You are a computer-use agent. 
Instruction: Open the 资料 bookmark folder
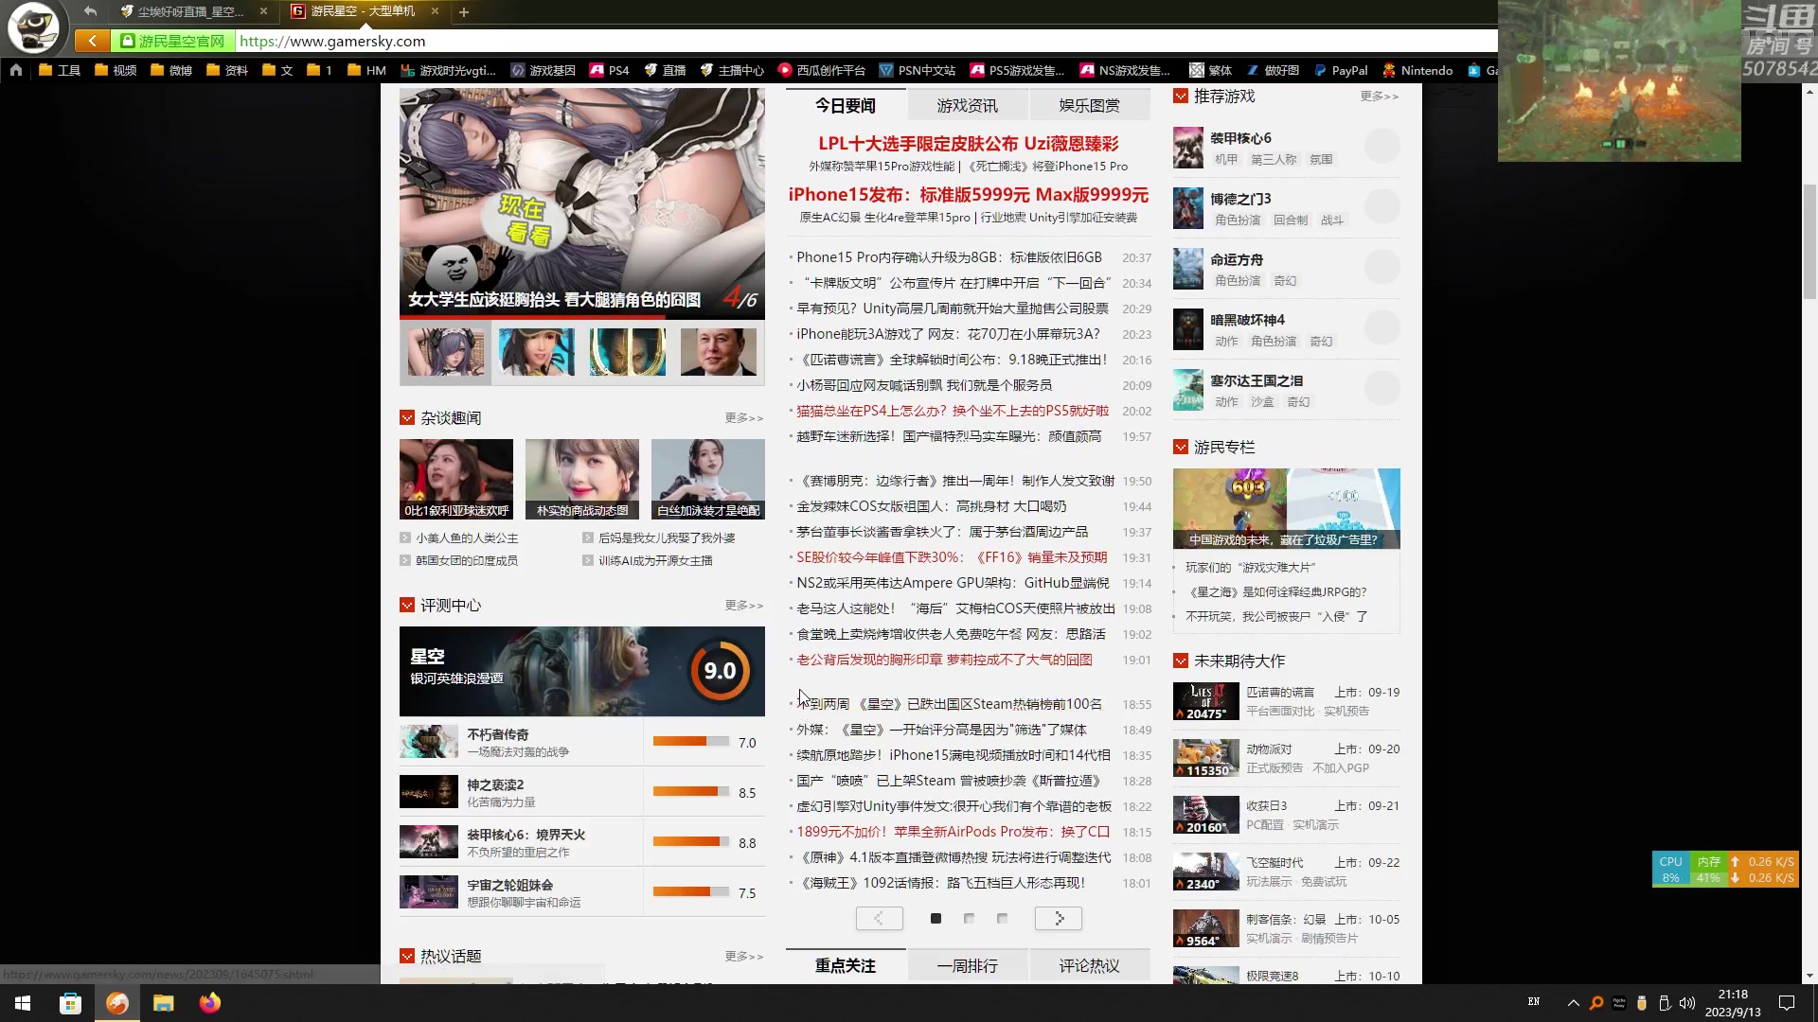pos(227,70)
